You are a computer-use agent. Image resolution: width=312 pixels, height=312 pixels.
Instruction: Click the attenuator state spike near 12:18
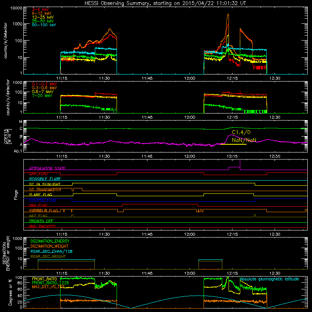(240, 164)
